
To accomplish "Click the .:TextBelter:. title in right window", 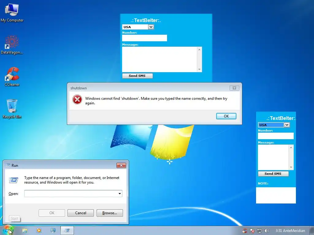I will [281, 118].
